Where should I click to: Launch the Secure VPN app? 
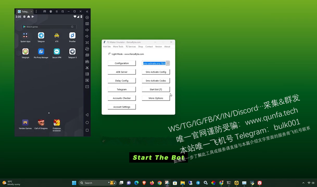click(57, 51)
